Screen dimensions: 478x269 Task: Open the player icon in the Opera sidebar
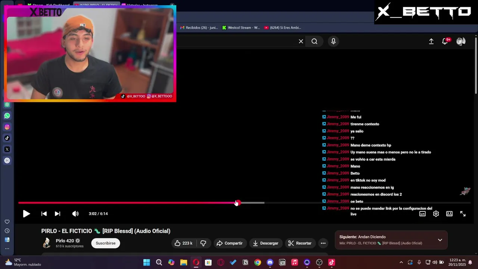7,161
